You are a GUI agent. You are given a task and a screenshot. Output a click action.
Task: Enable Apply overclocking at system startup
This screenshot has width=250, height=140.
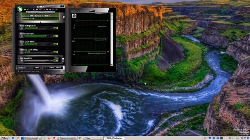pos(18,71)
